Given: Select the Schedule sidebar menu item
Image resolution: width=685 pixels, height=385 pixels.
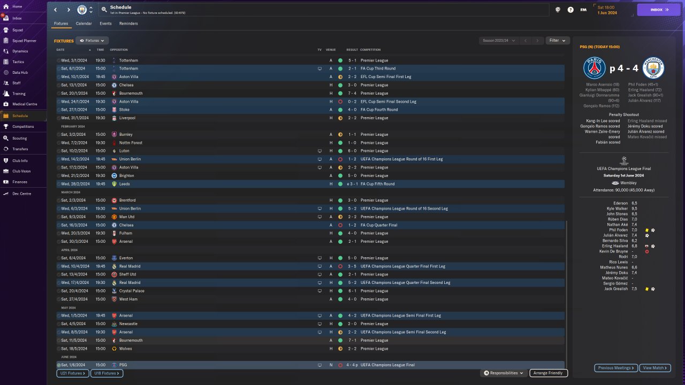Looking at the screenshot, I should 24,115.
